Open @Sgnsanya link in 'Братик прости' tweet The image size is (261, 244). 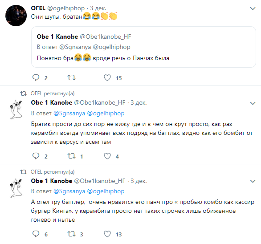pyautogui.click(x=69, y=114)
